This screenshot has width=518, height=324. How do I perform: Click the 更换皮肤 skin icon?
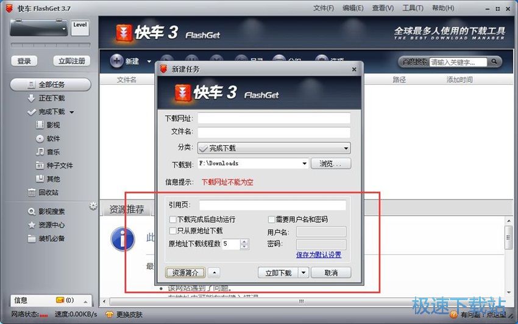click(x=109, y=314)
